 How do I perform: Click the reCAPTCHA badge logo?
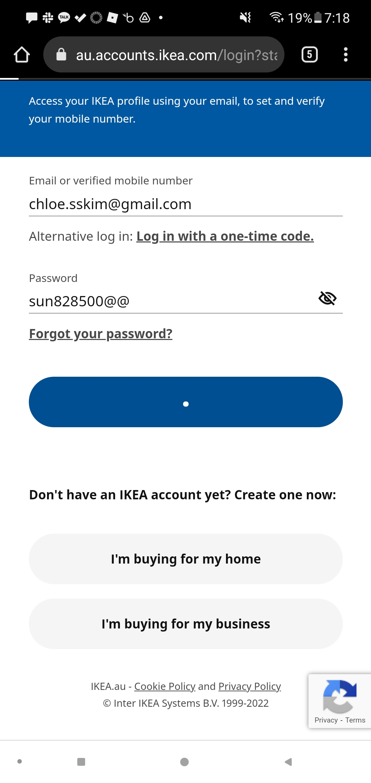click(x=339, y=696)
